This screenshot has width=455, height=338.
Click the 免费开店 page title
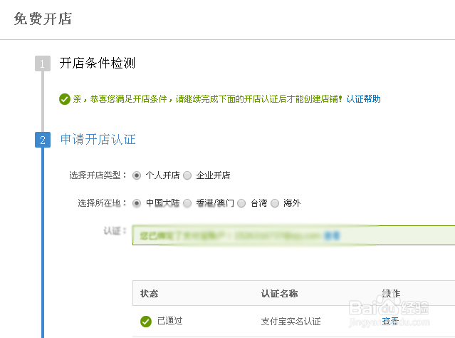point(43,19)
